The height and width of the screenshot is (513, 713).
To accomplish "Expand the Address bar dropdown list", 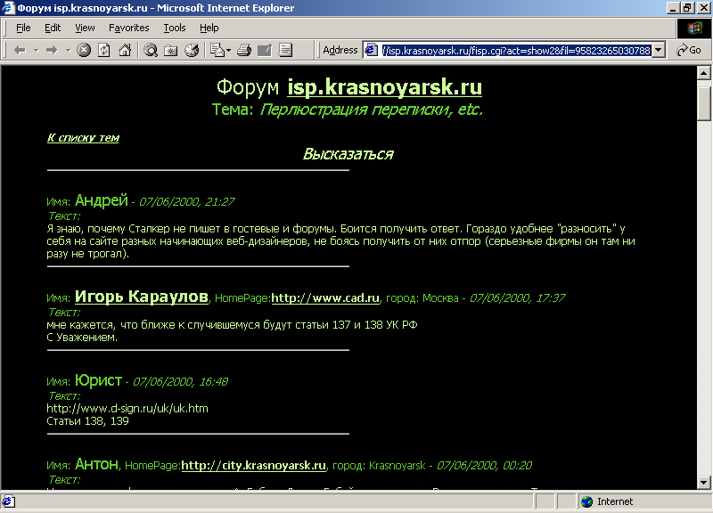I will (658, 51).
